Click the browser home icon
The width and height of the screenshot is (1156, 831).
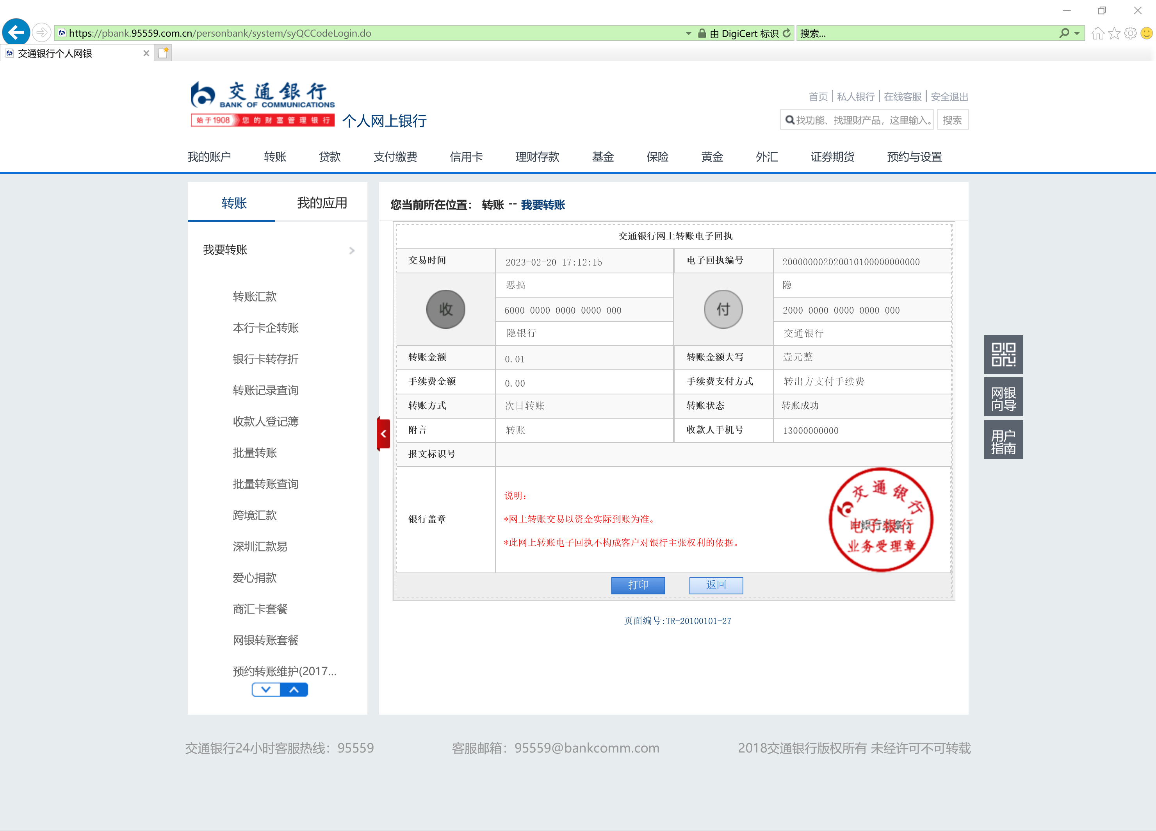(1097, 33)
